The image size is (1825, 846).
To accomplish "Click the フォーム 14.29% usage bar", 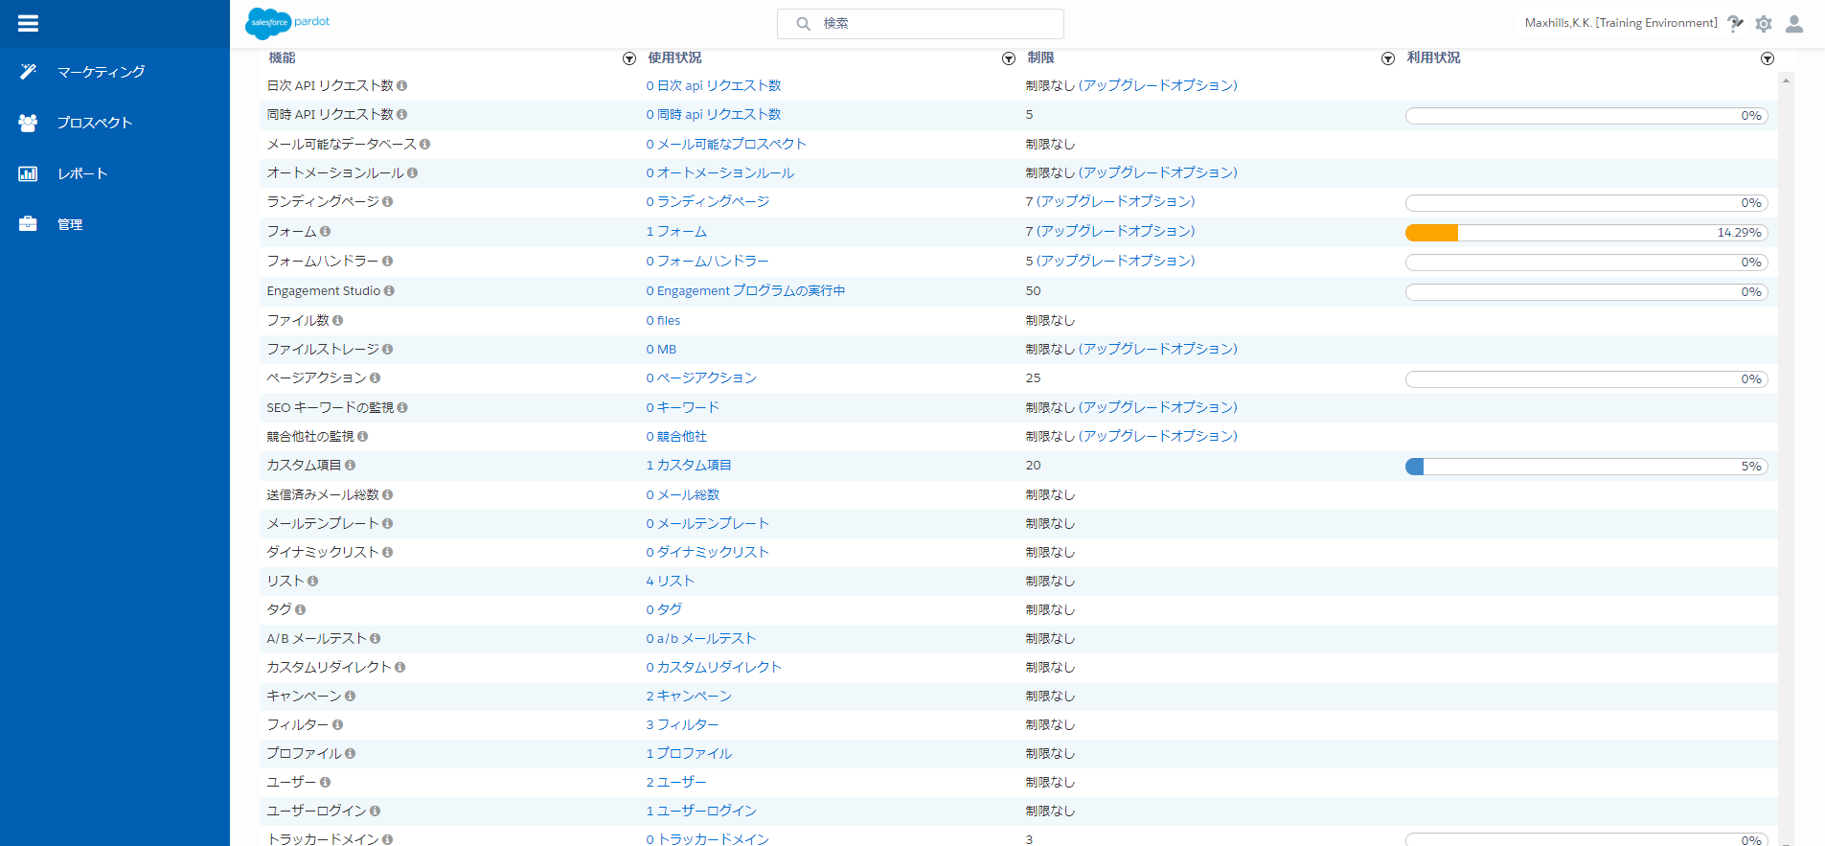I will (x=1585, y=233).
